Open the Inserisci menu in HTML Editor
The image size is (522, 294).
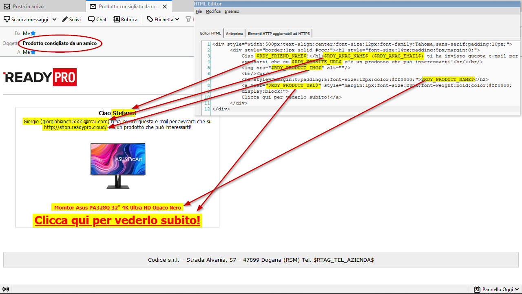pyautogui.click(x=232, y=11)
